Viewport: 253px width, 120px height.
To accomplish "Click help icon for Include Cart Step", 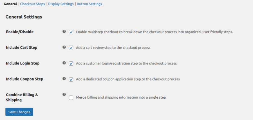I will (64, 47).
